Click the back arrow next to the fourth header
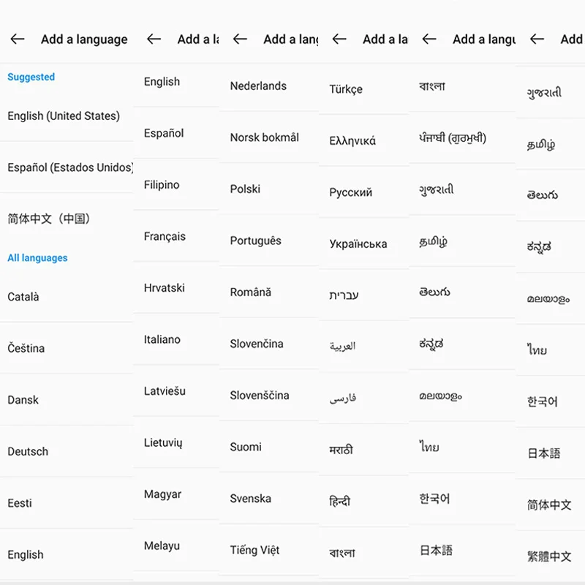 [x=339, y=39]
